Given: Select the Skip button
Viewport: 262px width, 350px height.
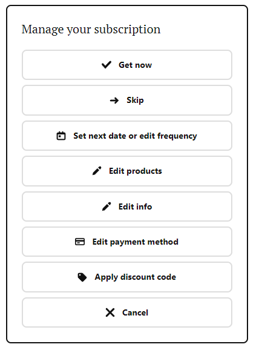Looking at the screenshot, I should tap(127, 101).
